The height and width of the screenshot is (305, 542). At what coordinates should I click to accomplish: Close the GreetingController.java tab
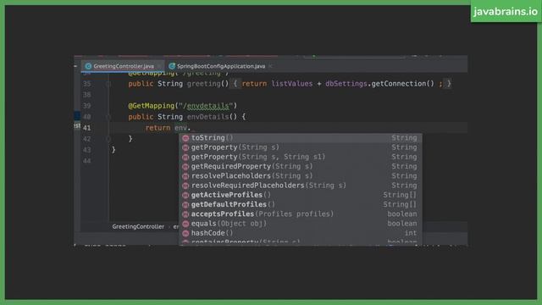159,66
